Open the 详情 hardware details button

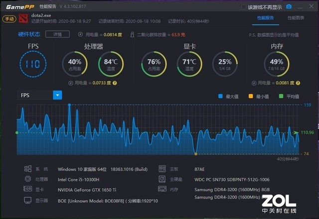(x=57, y=34)
